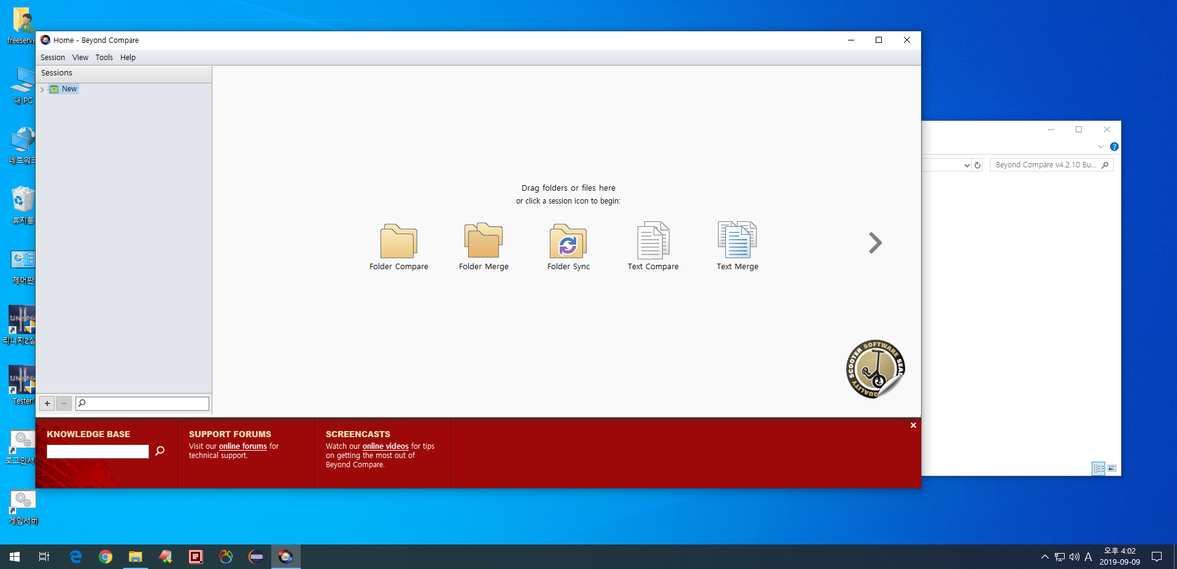Open the Help menu
Image resolution: width=1177 pixels, height=569 pixels.
(x=128, y=58)
